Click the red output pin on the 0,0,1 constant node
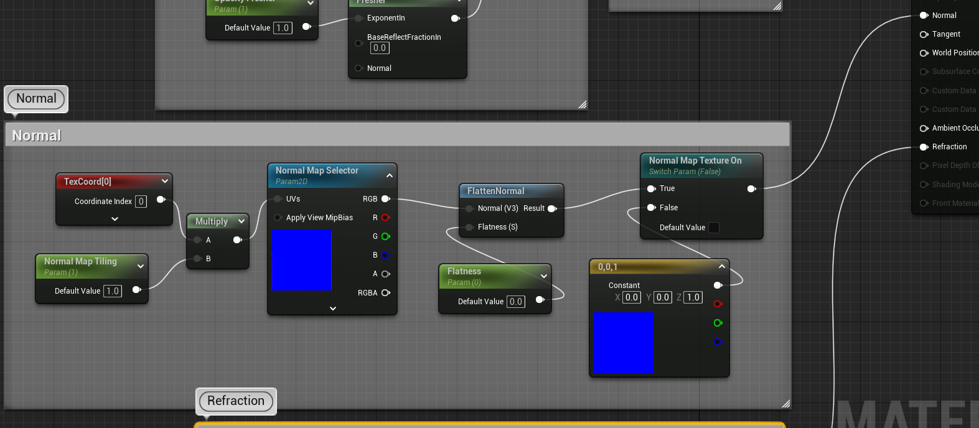 click(718, 304)
